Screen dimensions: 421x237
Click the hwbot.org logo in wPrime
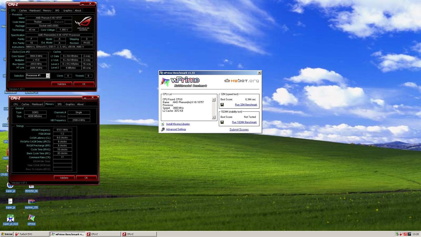(x=242, y=81)
